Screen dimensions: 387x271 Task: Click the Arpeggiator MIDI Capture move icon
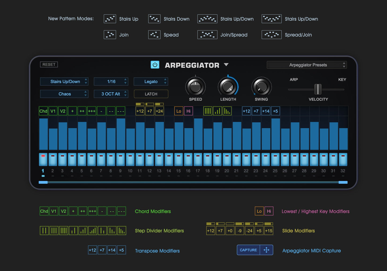(266, 250)
